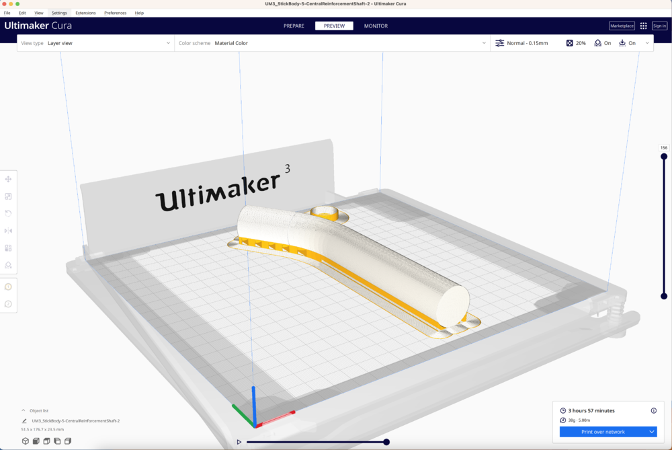Open the Marketplace

(x=622, y=26)
